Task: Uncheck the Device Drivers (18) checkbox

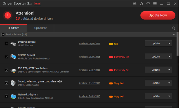Action: [x=3, y=35]
